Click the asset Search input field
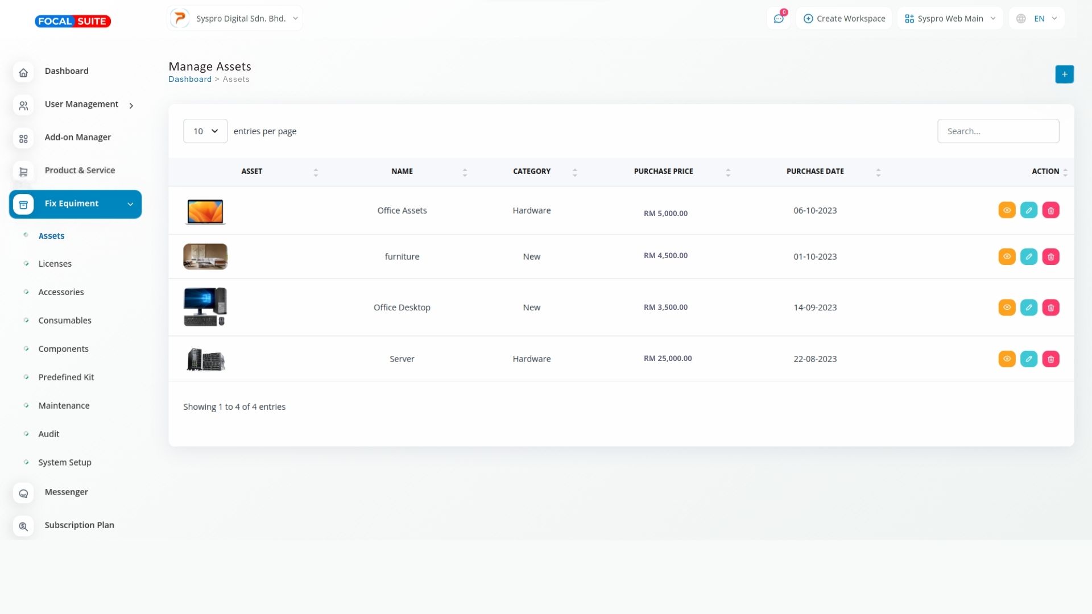 click(x=998, y=131)
